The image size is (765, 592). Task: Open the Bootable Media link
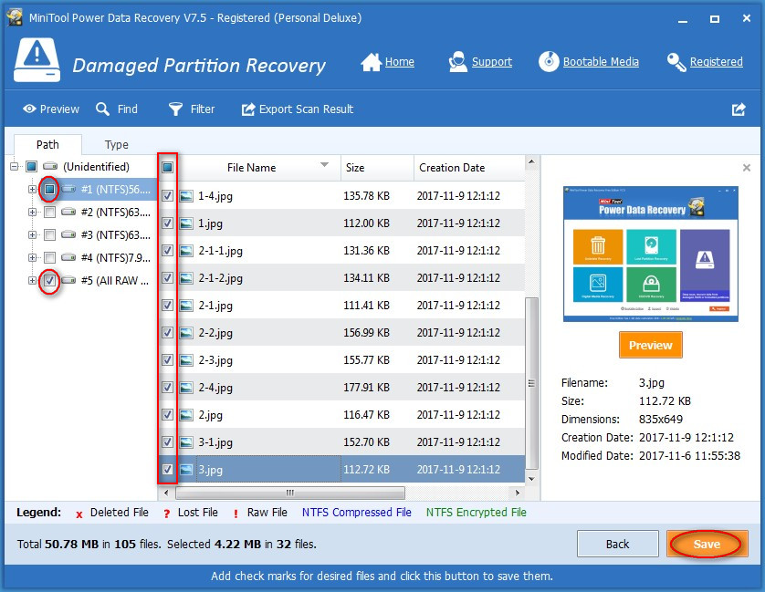pyautogui.click(x=601, y=62)
